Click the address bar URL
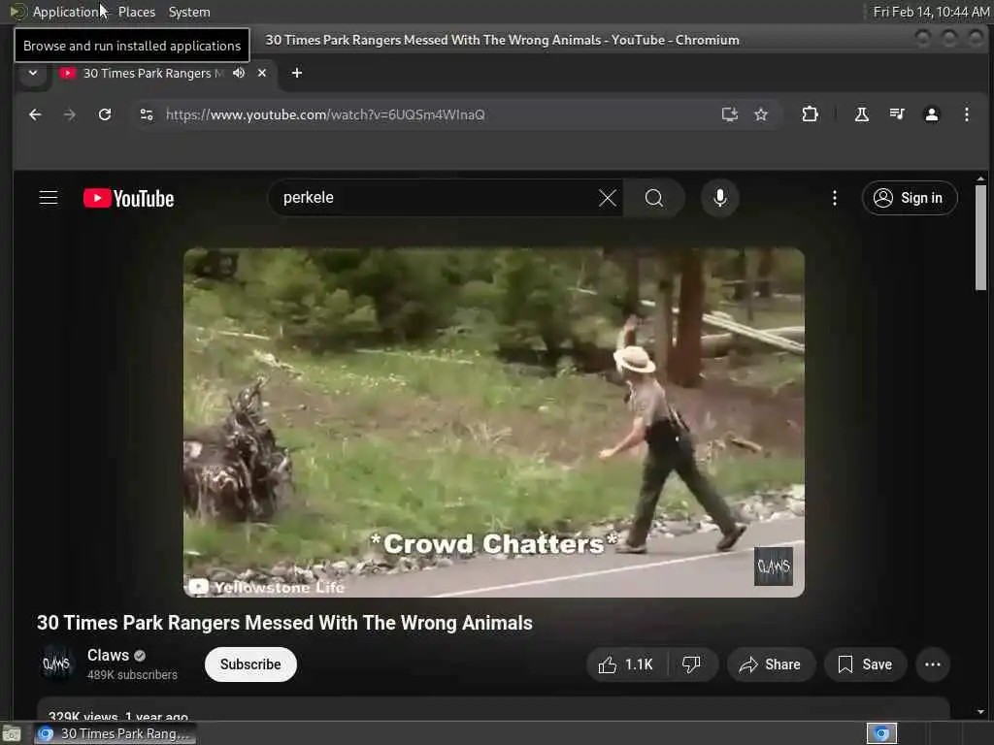Viewport: 994px width, 745px height. point(325,114)
